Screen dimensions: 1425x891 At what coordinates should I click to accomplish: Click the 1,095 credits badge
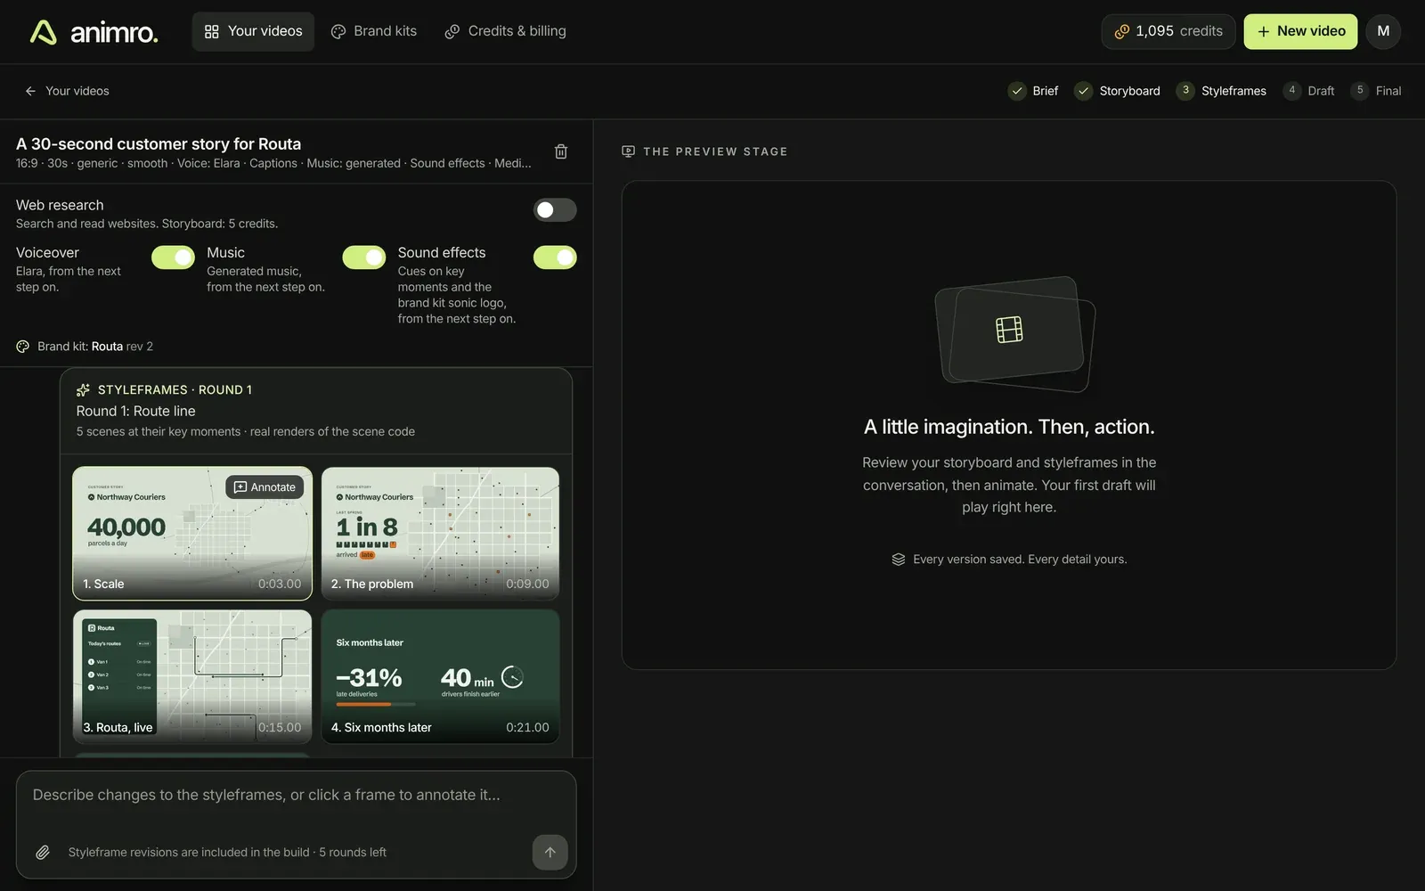click(1168, 31)
